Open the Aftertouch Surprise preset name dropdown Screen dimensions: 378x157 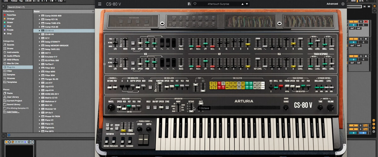pyautogui.click(x=218, y=4)
